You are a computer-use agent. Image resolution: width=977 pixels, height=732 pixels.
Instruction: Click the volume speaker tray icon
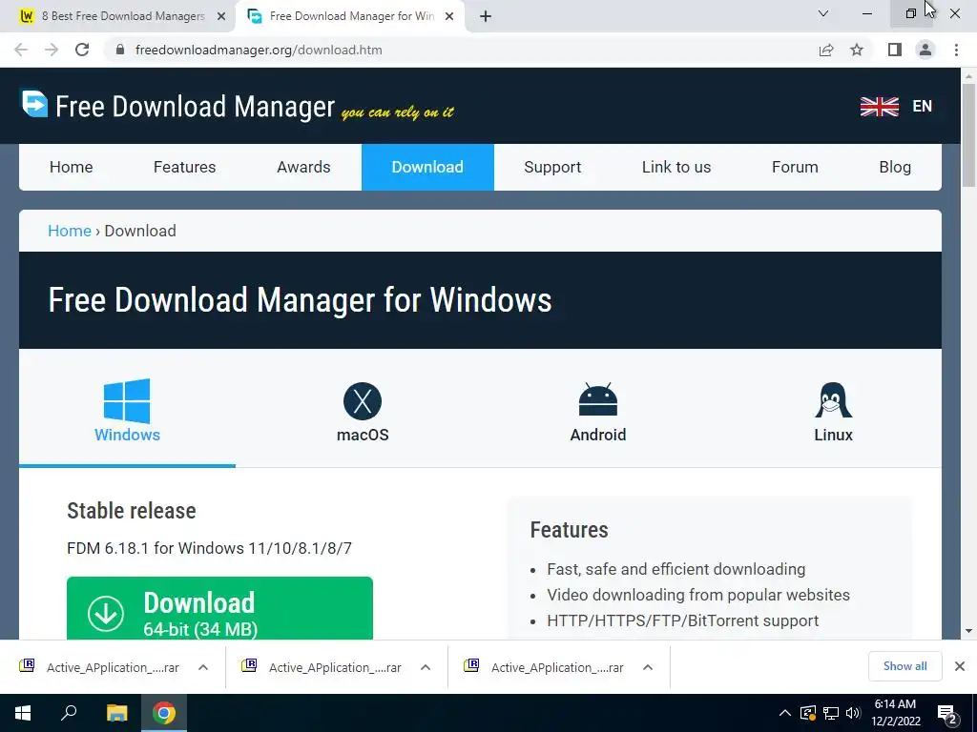tap(854, 713)
